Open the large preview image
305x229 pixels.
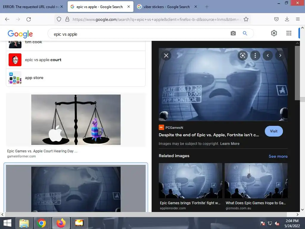tap(223, 84)
